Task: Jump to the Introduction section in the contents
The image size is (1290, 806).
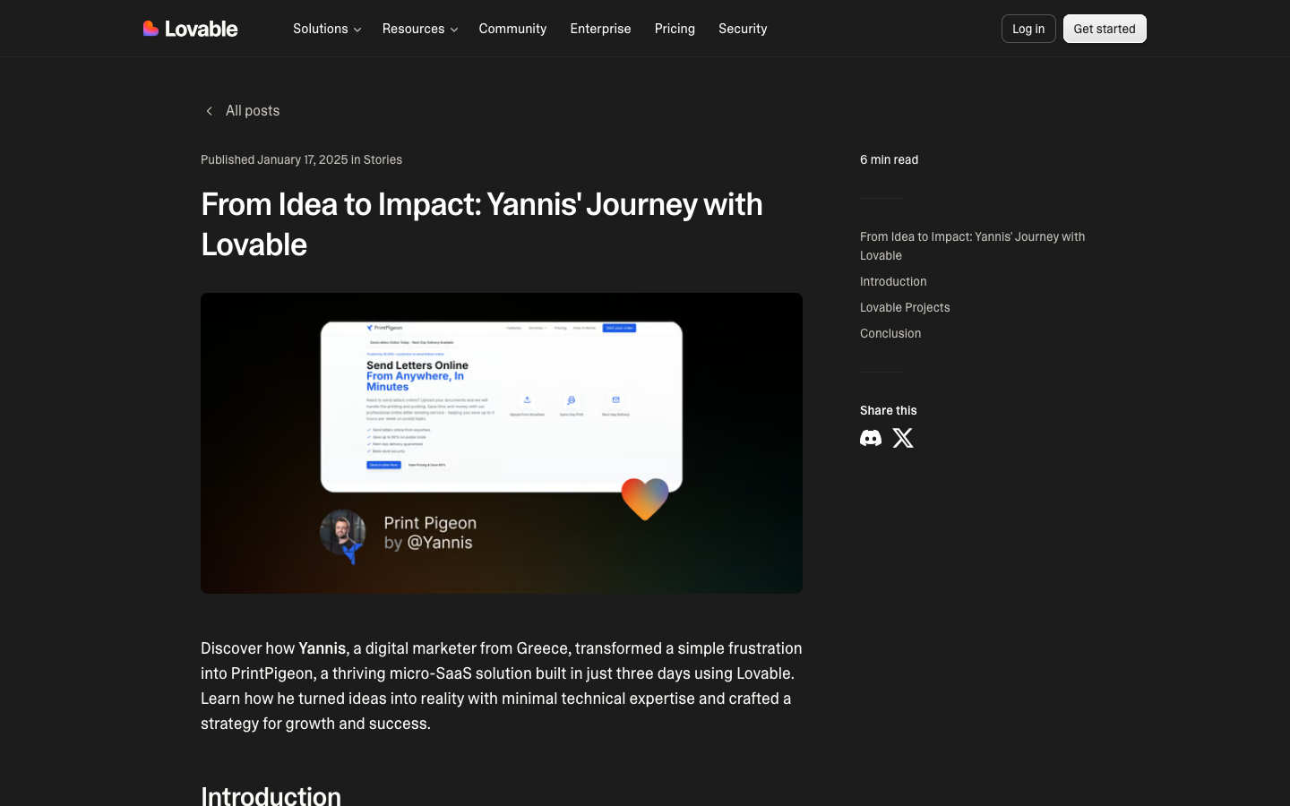Action: (893, 281)
